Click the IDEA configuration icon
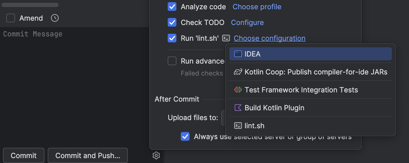 tap(238, 54)
